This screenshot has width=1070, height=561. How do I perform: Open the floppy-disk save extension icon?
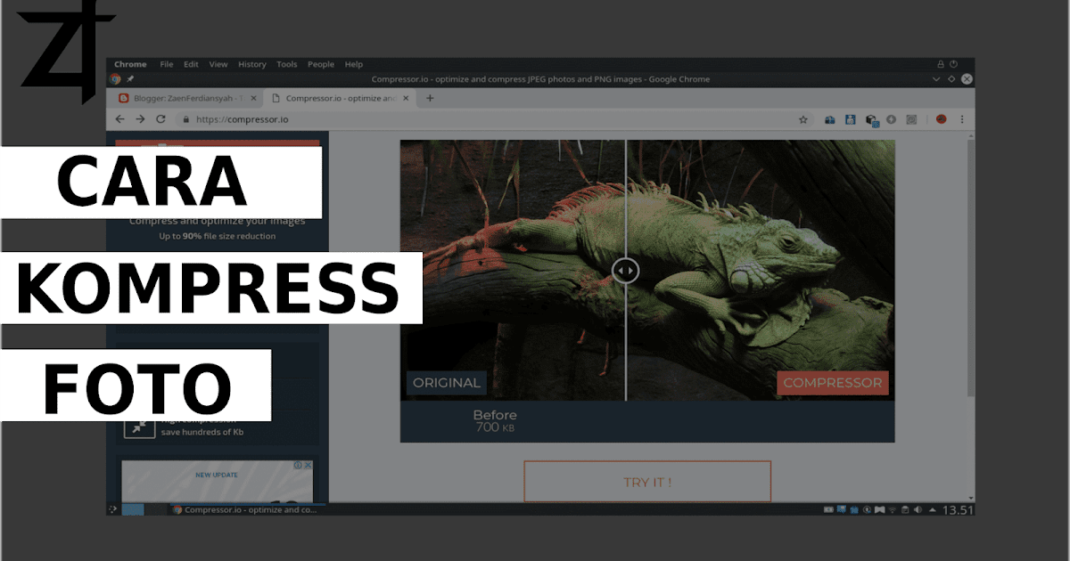click(851, 118)
